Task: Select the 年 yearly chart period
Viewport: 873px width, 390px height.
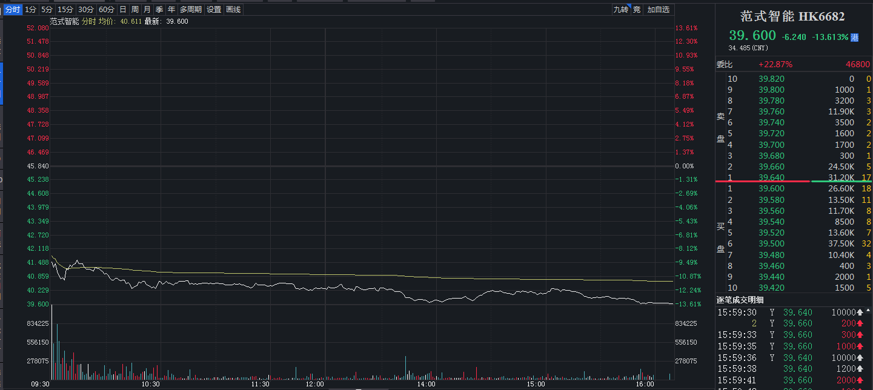Action: [x=170, y=9]
